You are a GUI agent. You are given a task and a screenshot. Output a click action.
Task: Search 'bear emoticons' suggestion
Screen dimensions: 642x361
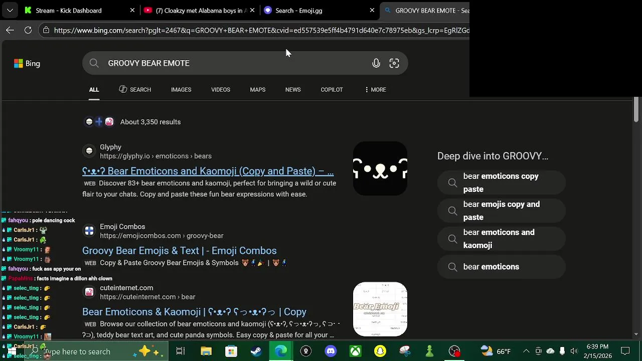click(x=502, y=267)
